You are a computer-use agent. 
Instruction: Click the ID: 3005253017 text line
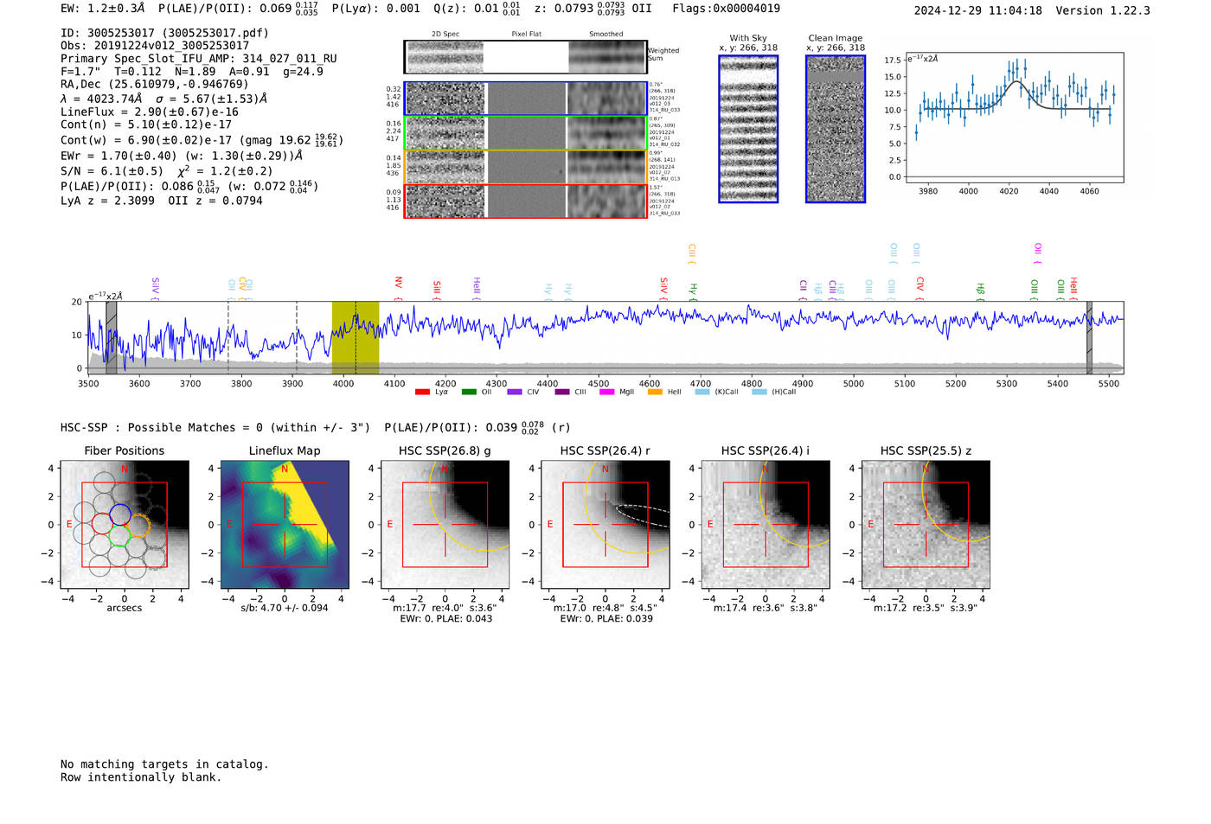[164, 33]
